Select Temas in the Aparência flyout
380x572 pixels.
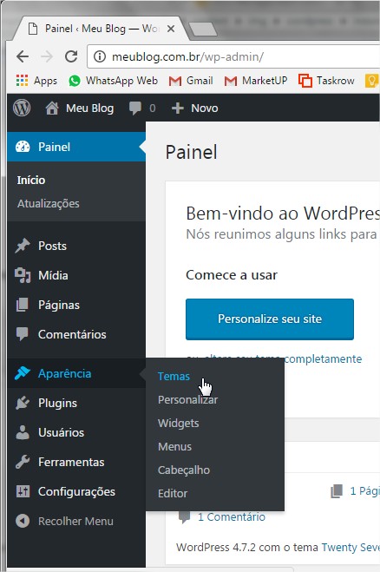pyautogui.click(x=174, y=376)
